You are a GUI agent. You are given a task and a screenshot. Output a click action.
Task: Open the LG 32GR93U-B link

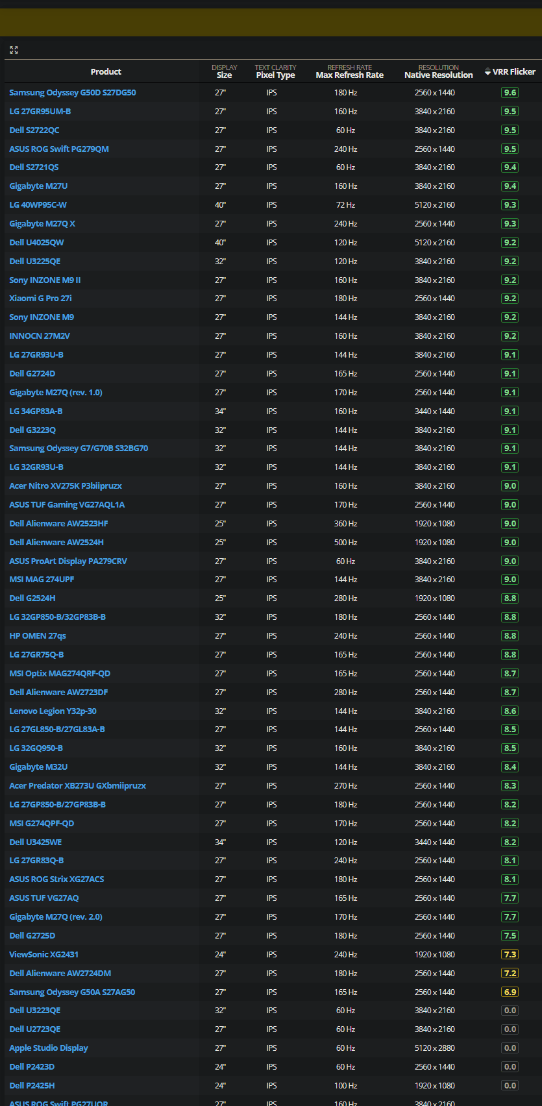click(x=36, y=467)
